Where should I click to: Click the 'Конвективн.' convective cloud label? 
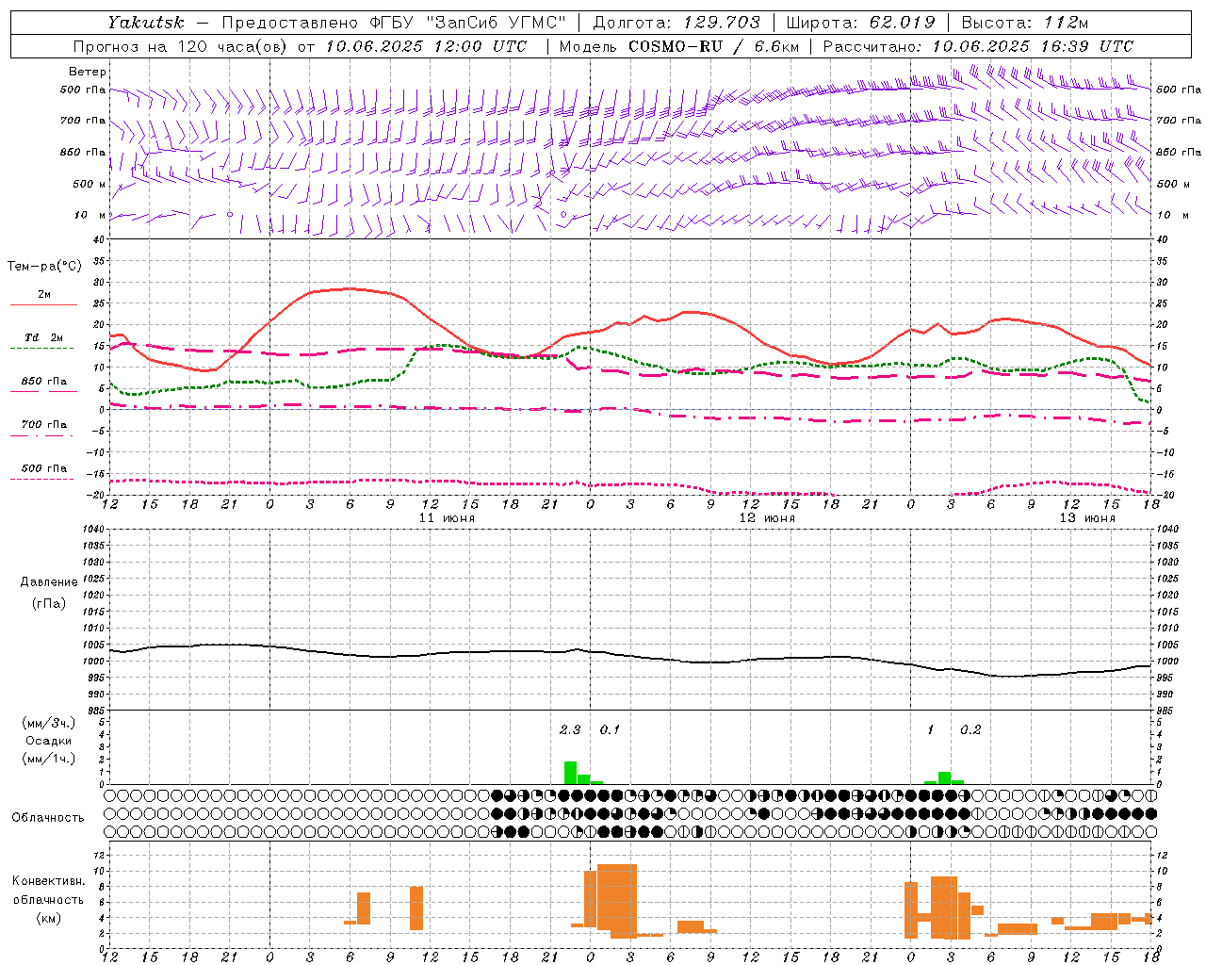(x=48, y=881)
